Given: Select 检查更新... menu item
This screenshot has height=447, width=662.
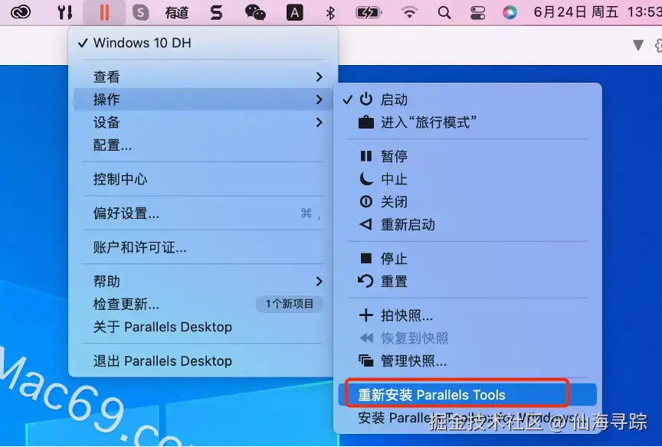Looking at the screenshot, I should [203, 304].
